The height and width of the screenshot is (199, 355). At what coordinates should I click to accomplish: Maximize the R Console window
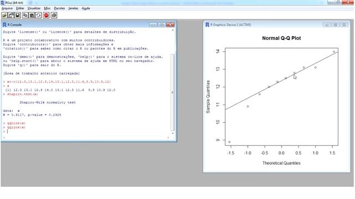[161, 24]
